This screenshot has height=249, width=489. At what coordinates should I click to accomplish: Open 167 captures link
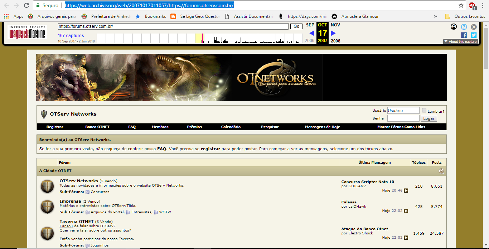71,36
